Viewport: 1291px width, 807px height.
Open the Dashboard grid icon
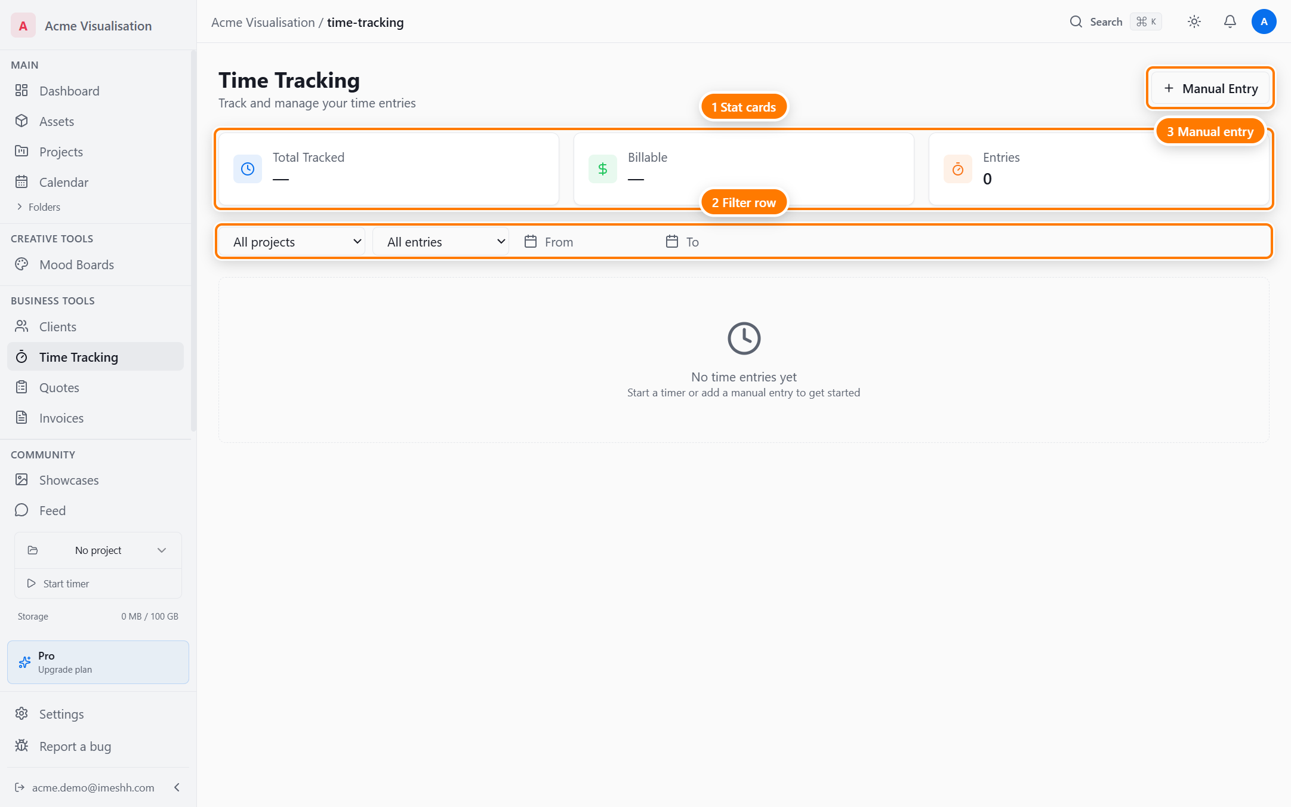[21, 91]
